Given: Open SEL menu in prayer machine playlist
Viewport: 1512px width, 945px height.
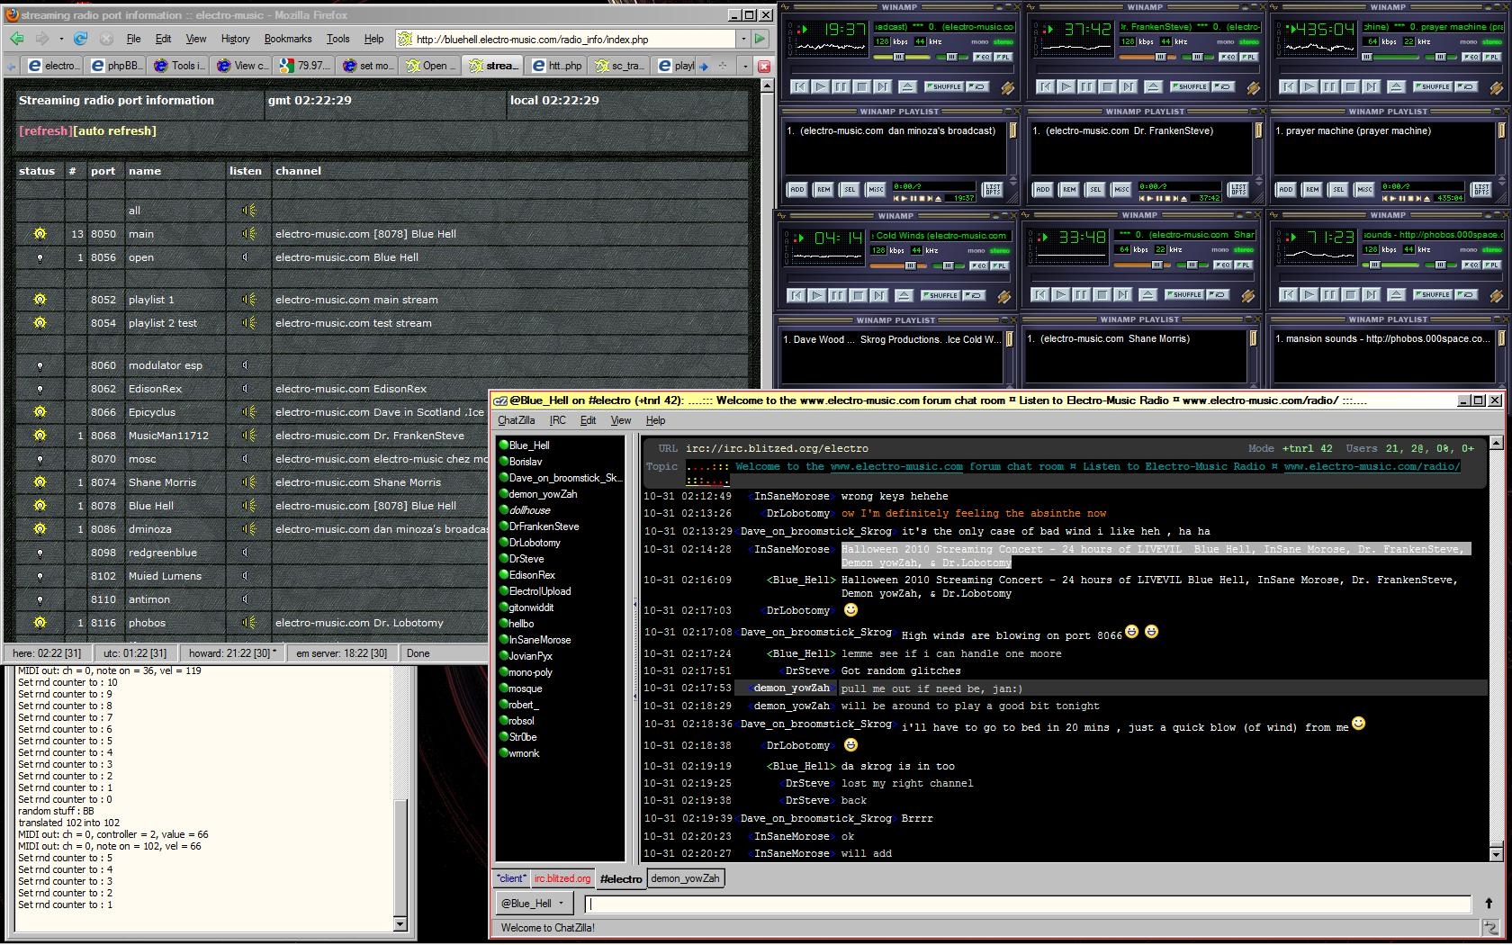Looking at the screenshot, I should point(1338,189).
